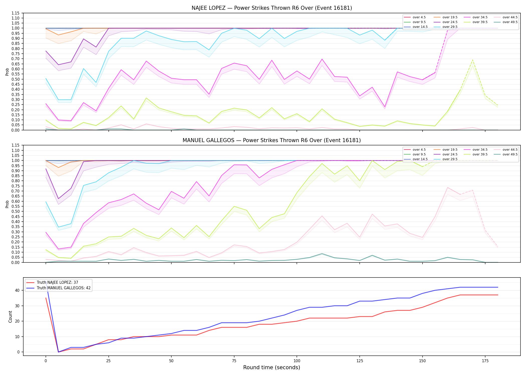The image size is (526, 376).
Task: Select 'over 49.5' in the NAJEE LOPEZ legend
Action: 506,22
